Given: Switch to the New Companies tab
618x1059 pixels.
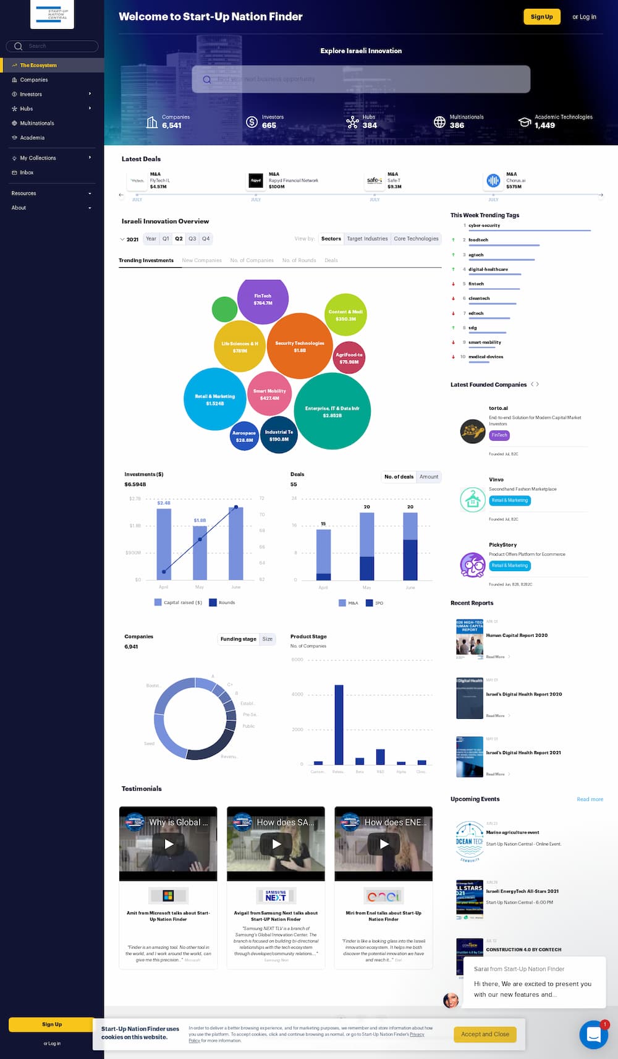Looking at the screenshot, I should pyautogui.click(x=201, y=260).
